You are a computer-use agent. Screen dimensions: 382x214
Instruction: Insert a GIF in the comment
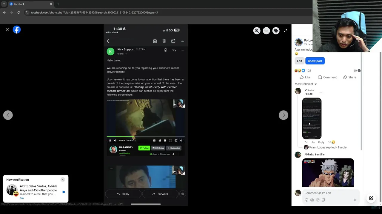pyautogui.click(x=318, y=200)
